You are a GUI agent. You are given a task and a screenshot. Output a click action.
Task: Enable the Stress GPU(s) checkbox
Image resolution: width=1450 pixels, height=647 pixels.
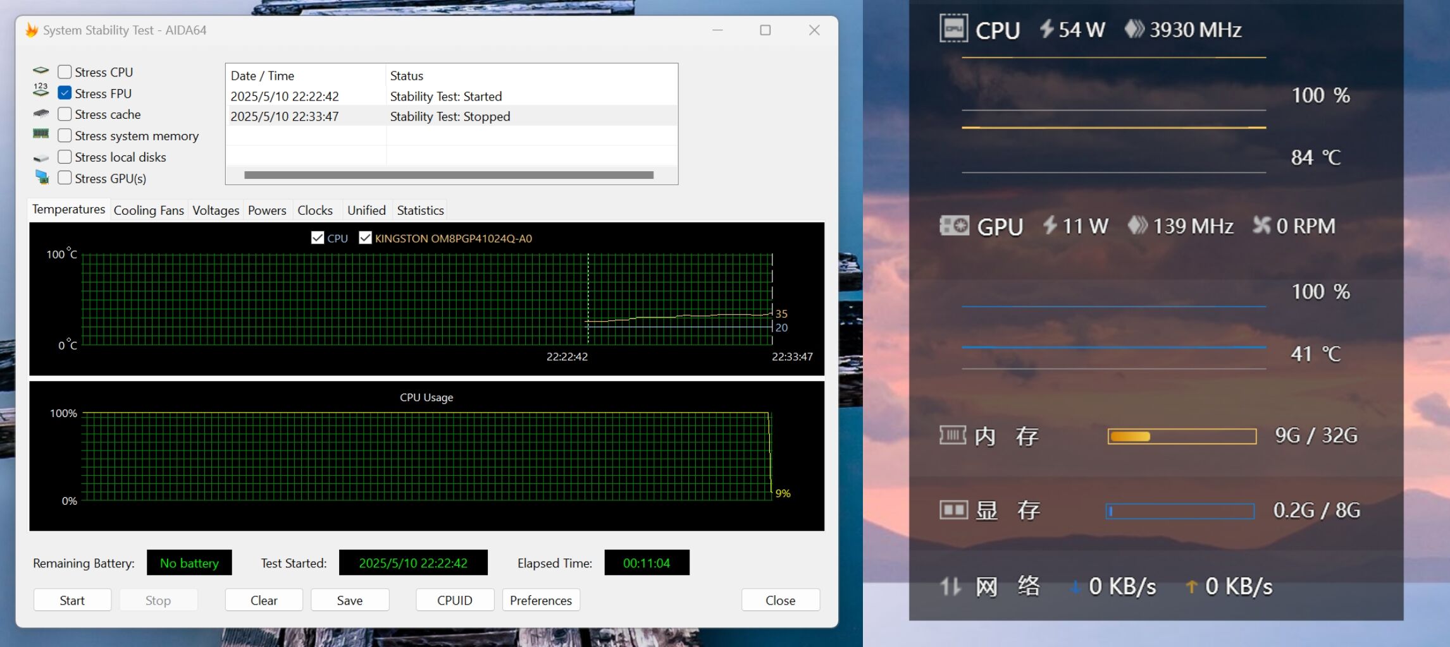[x=65, y=178]
